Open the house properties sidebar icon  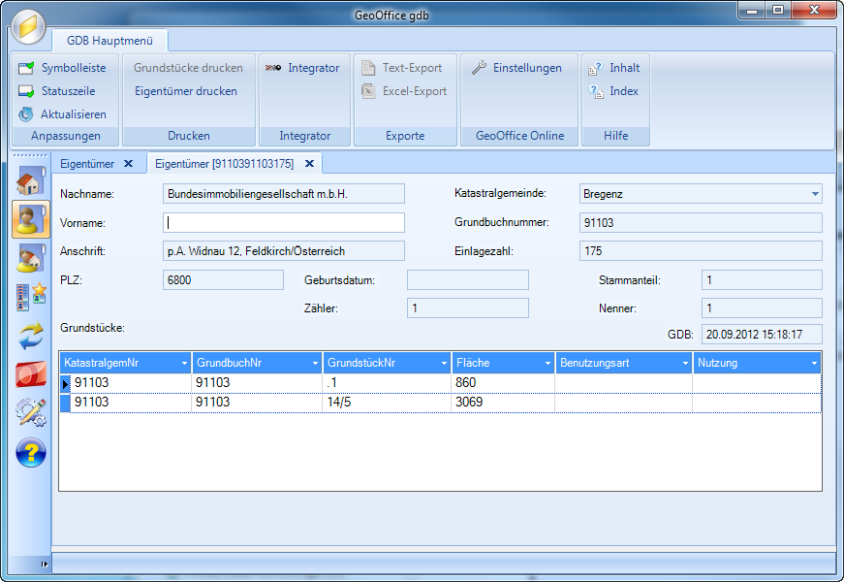(x=31, y=181)
